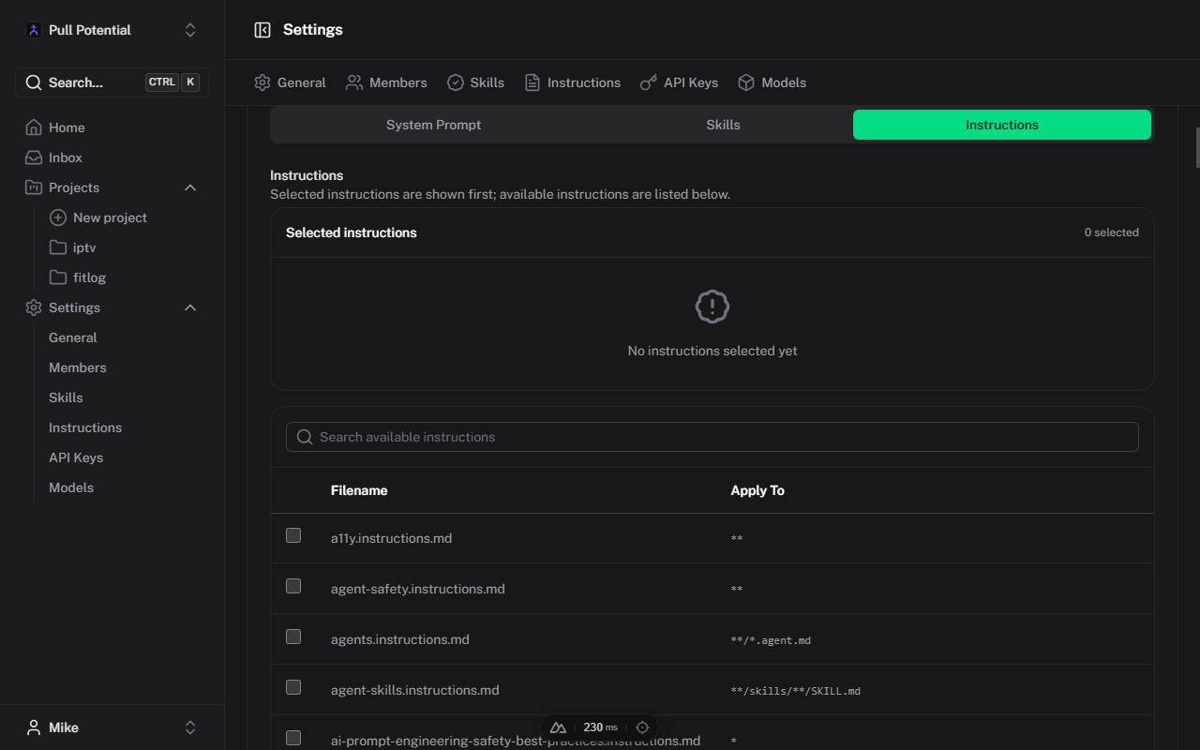This screenshot has height=750, width=1200.
Task: Click the Nuxt devtools logo icon
Action: pos(558,727)
